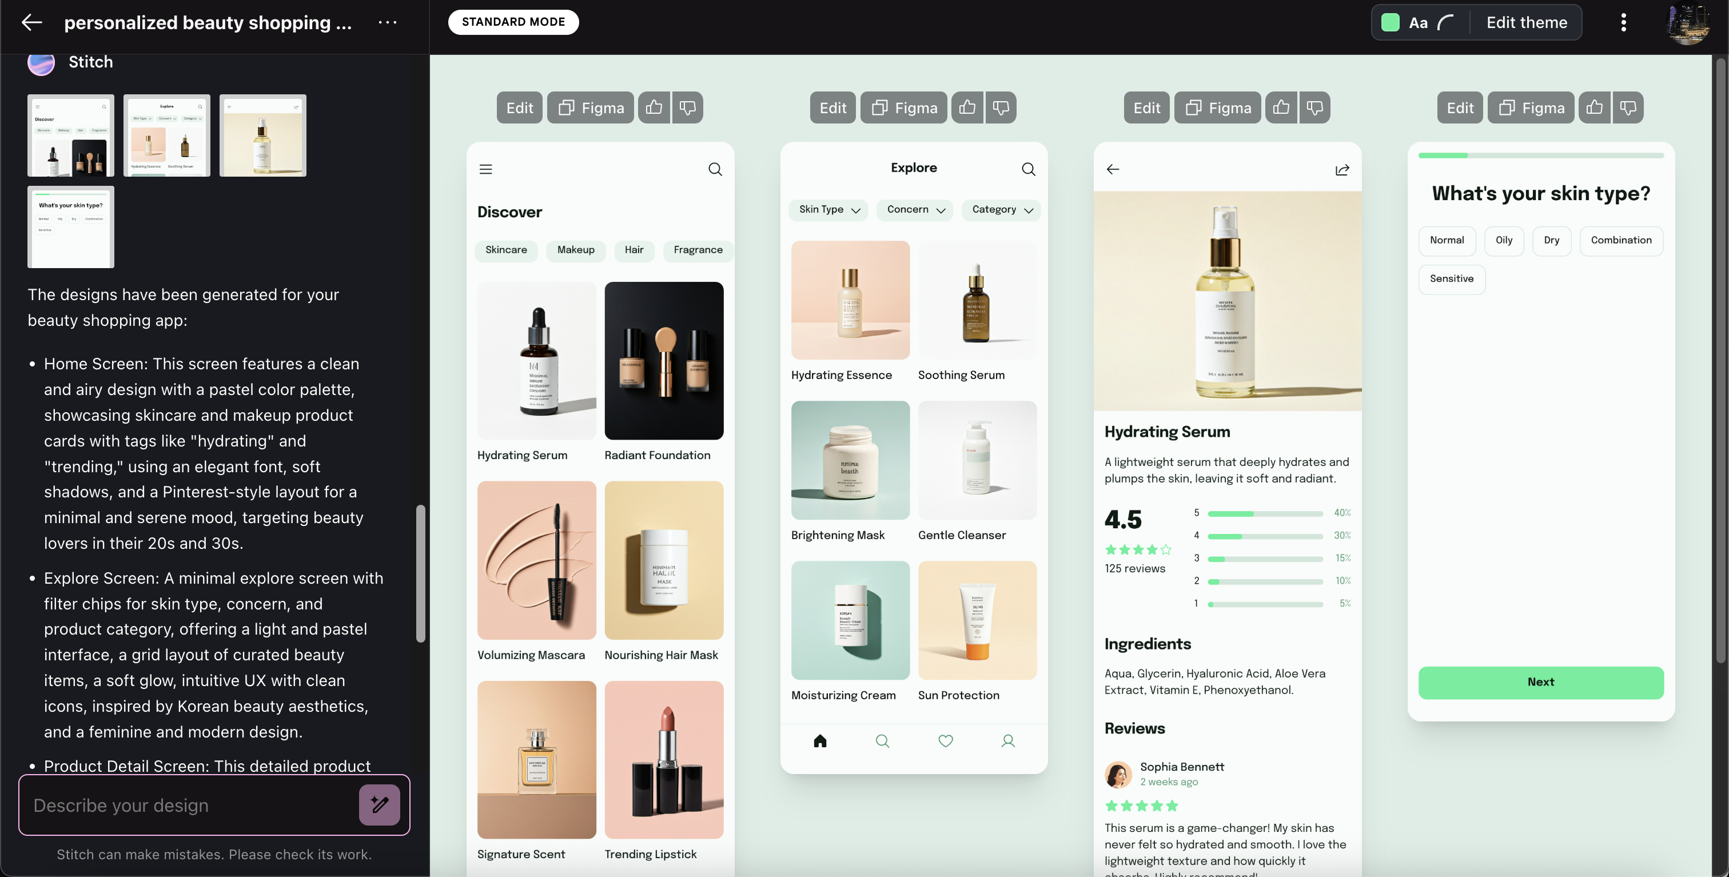1729x877 pixels.
Task: Click the heart favorites icon in bottom nav
Action: 945,741
